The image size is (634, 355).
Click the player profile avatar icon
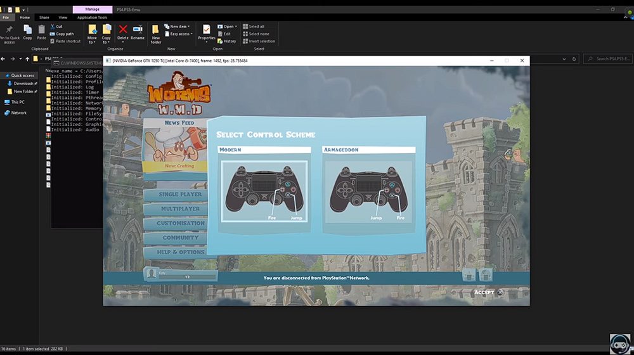pyautogui.click(x=152, y=274)
